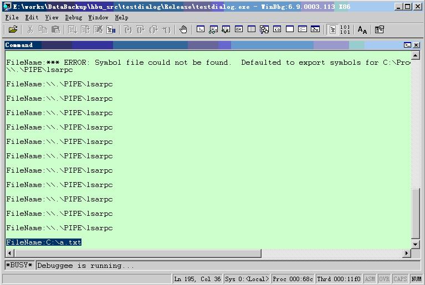Click the horizontal scrollbar right arrow
The image size is (425, 285).
click(x=406, y=253)
